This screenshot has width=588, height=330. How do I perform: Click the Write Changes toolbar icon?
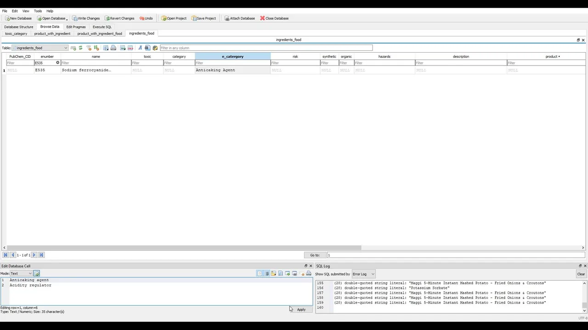pyautogui.click(x=74, y=18)
